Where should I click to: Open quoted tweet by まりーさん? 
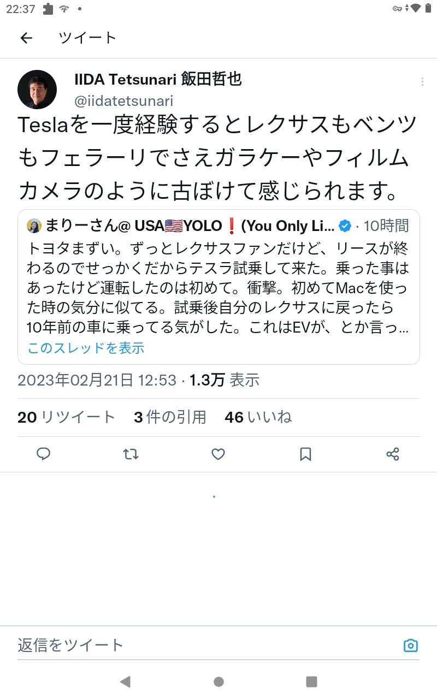[218, 287]
